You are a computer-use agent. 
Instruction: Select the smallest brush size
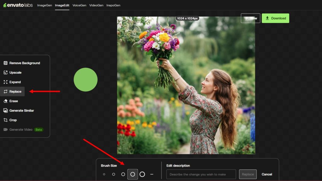click(104, 174)
